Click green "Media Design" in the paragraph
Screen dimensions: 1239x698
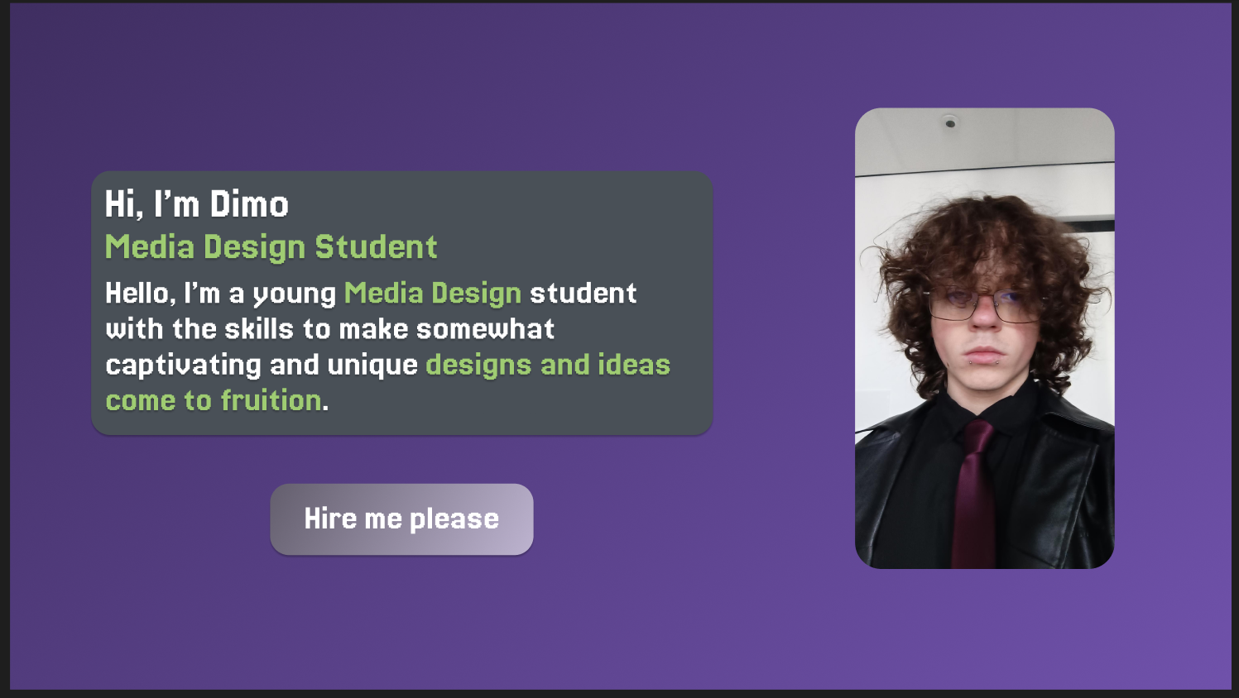coord(432,293)
